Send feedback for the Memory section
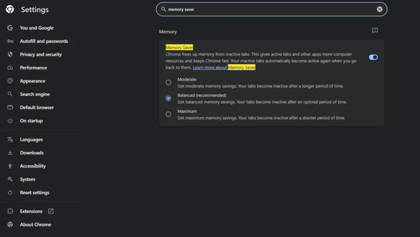Screen dimensions: 420x237 click(x=375, y=30)
